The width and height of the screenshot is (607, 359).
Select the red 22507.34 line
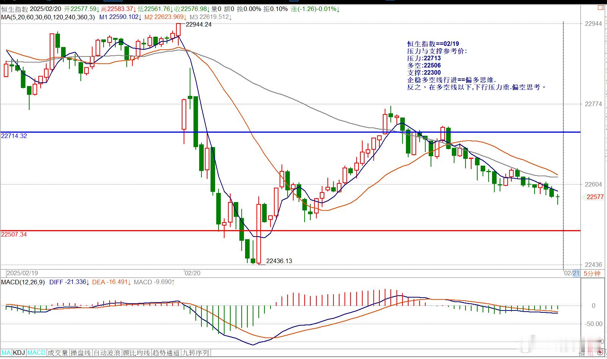[x=290, y=230]
